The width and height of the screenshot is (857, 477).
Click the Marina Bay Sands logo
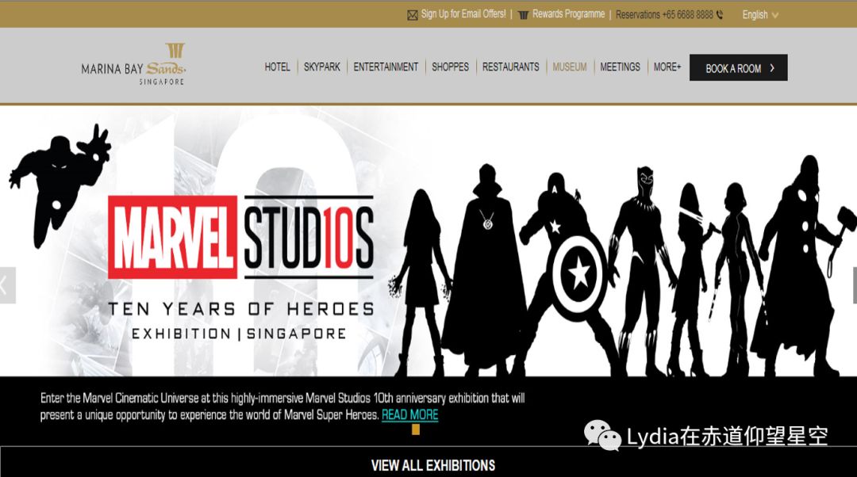(x=133, y=65)
